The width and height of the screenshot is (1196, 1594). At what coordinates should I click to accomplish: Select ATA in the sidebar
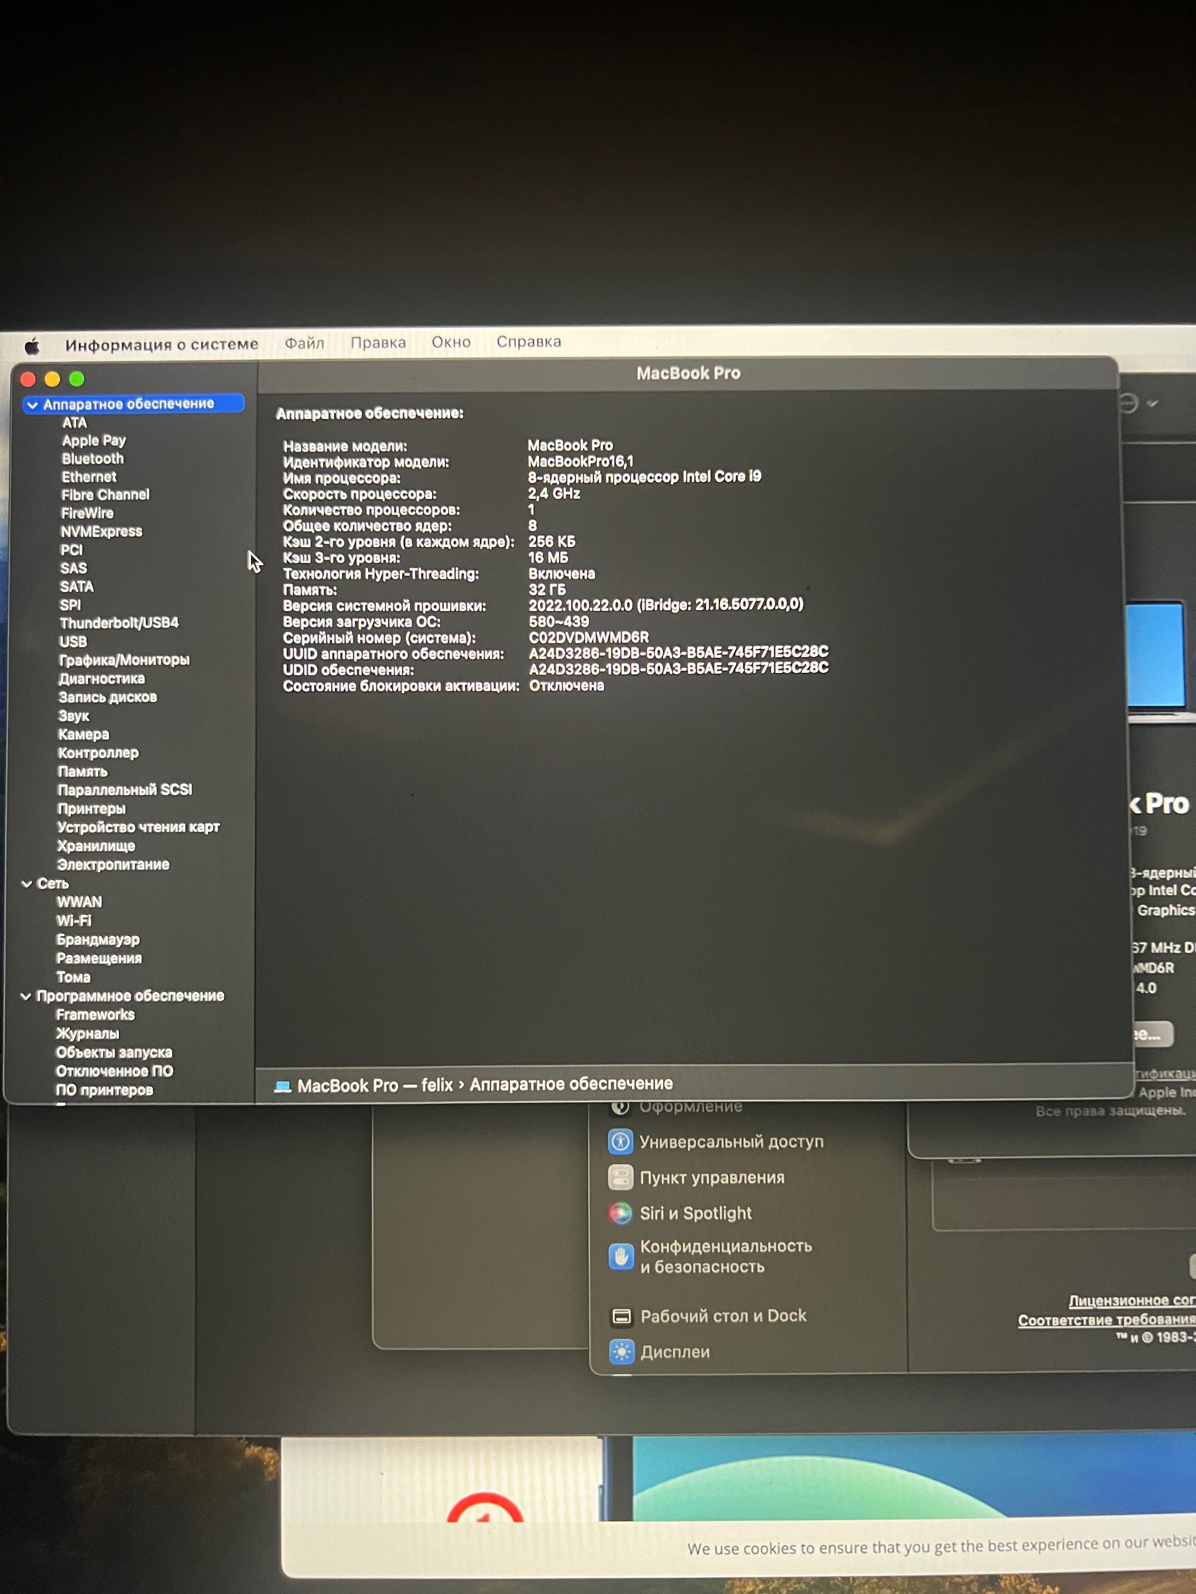pos(74,423)
